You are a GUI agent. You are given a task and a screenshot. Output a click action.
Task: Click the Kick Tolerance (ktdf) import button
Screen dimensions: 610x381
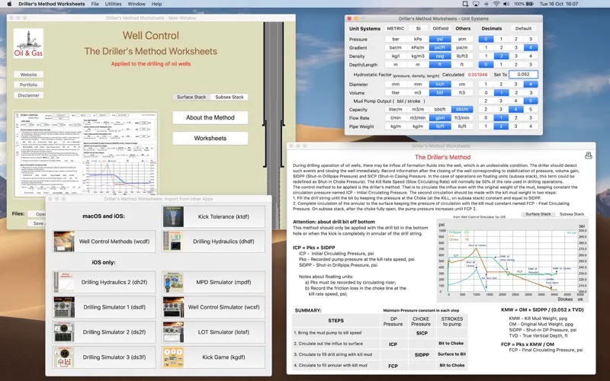[213, 216]
